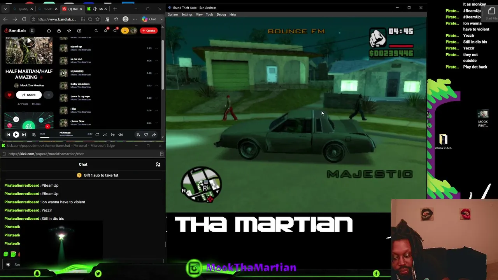Click the Share button for the album

(x=28, y=95)
